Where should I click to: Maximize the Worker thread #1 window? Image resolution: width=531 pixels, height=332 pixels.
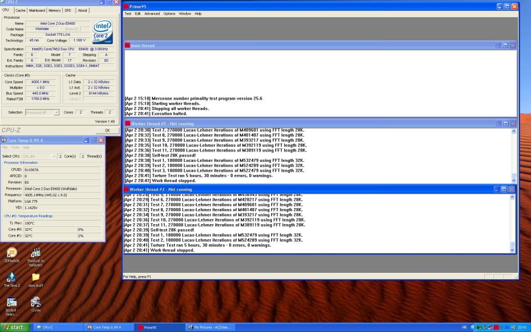(506, 123)
